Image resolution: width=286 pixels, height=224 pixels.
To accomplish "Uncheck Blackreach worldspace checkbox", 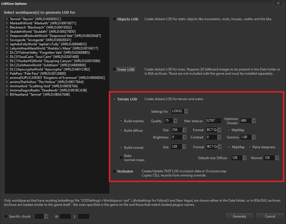I will coord(7,27).
